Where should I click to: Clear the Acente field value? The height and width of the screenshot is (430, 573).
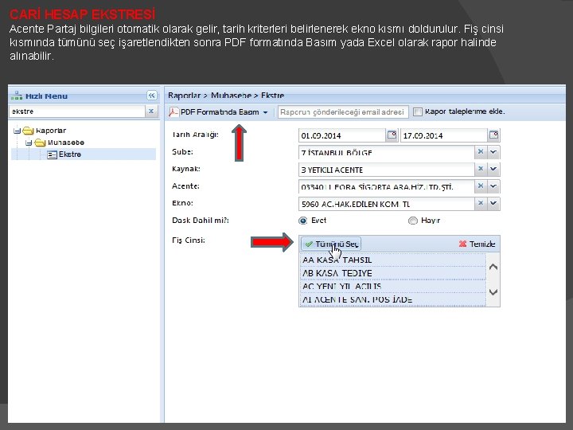(481, 186)
